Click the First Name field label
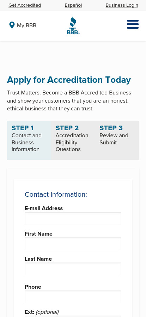The image size is (146, 317). click(38, 234)
